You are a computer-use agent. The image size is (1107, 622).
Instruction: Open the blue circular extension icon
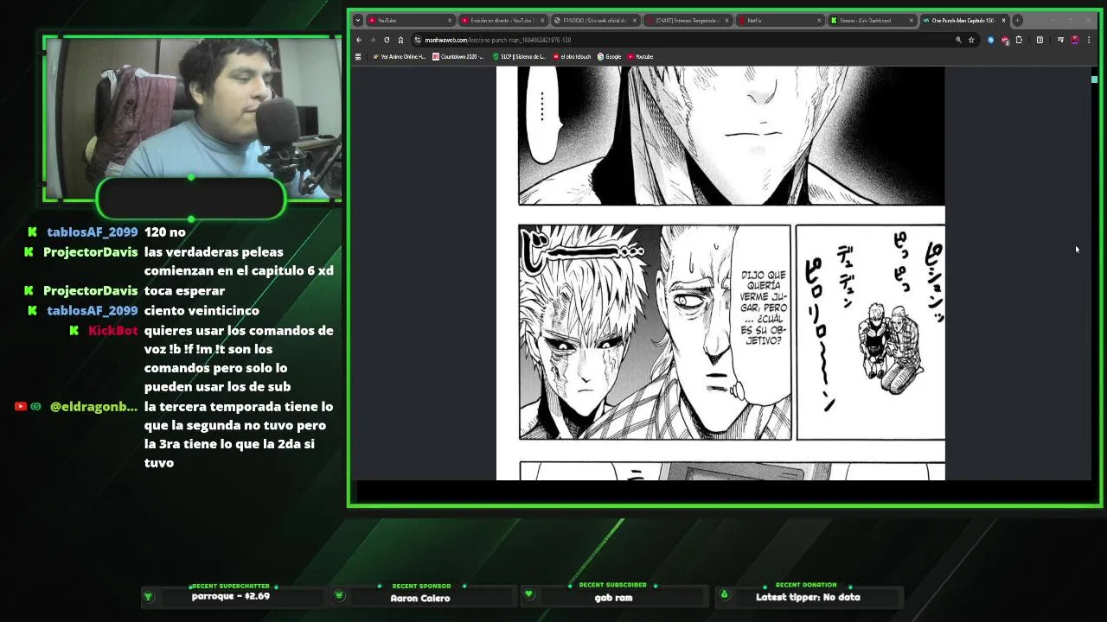click(991, 40)
